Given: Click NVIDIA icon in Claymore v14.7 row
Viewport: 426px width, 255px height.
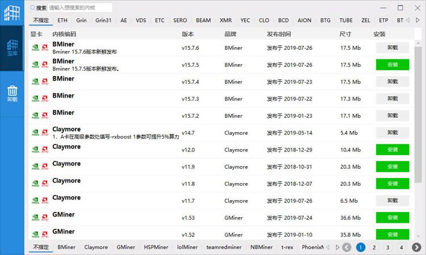Looking at the screenshot, I should 36,133.
